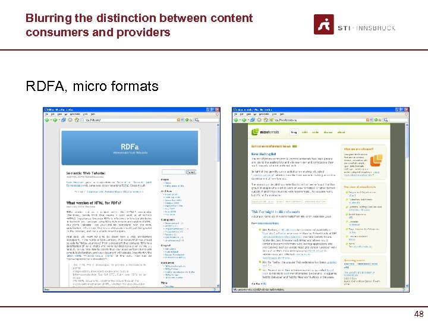Open Bookmarks menu in RDFa Firefox window
Image resolution: width=428 pixels, height=321 pixels.
(x=75, y=114)
